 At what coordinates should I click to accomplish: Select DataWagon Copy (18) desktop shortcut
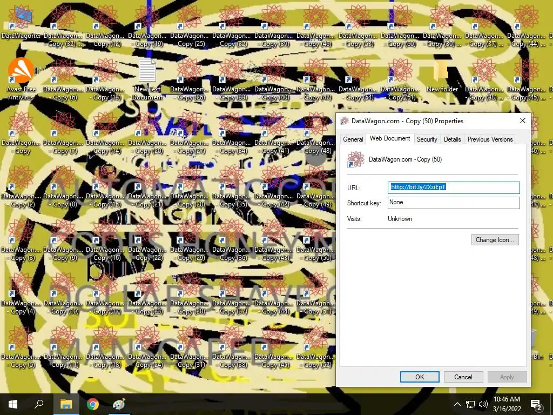pyautogui.click(x=105, y=346)
